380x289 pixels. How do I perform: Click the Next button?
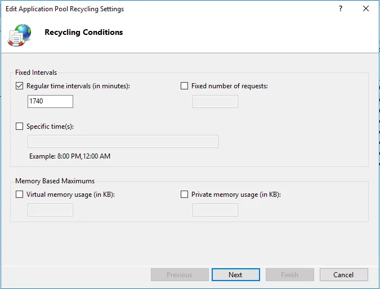(x=236, y=275)
